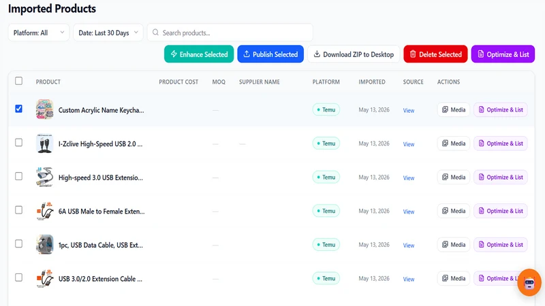545x306 pixels.
Task: Optimize & List the Custom Acrylic Name Keychain
Action: pos(501,109)
